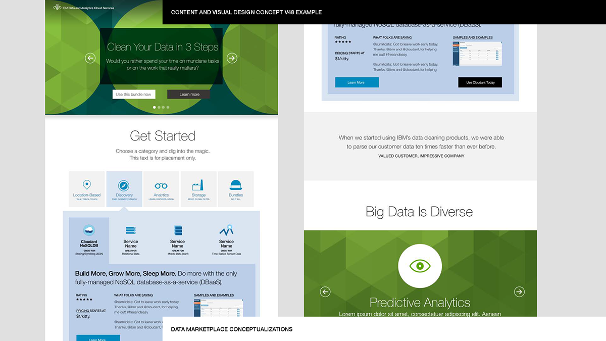Click the eye icon above Predictive Analytics
The height and width of the screenshot is (341, 606).
coord(420,266)
